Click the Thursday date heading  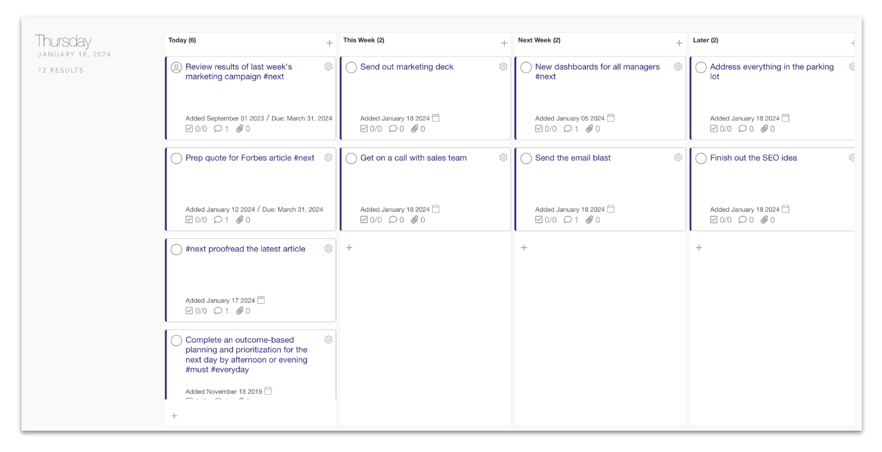(63, 41)
